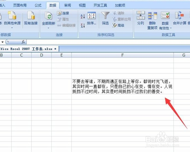Click the greyed 编辑链接 edit links item
This screenshot has height=152, width=190.
pos(66,25)
